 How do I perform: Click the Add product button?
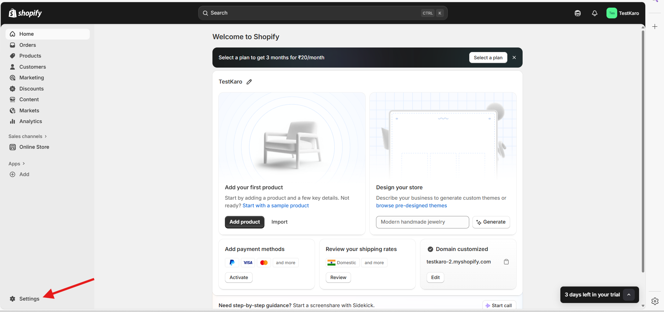pyautogui.click(x=244, y=222)
